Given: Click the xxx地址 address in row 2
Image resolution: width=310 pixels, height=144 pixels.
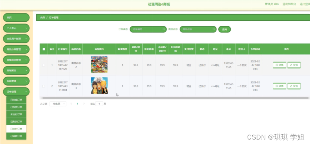Looking at the screenshot, I should click(215, 86).
